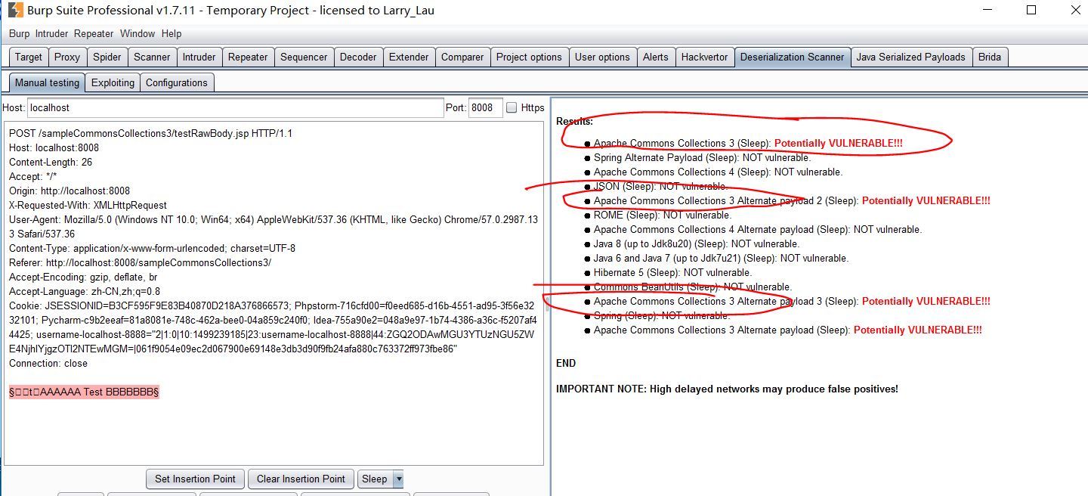Click inside the Host input field
The height and width of the screenshot is (496, 1088).
(x=227, y=107)
